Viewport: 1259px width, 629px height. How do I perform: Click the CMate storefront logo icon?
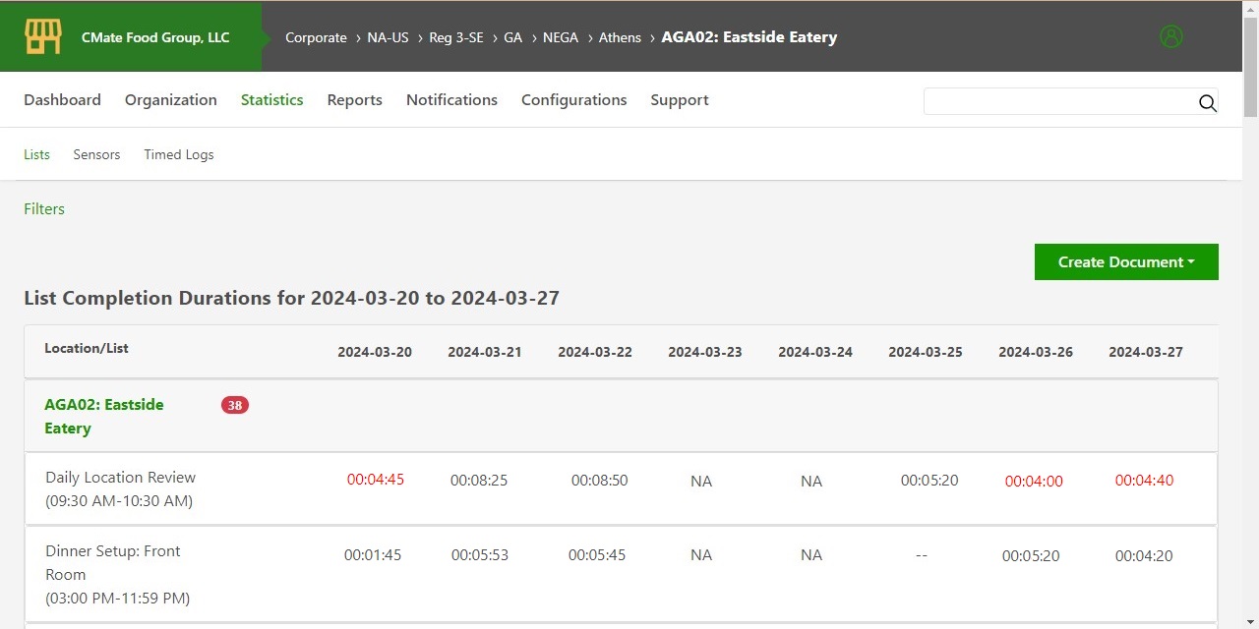point(42,37)
